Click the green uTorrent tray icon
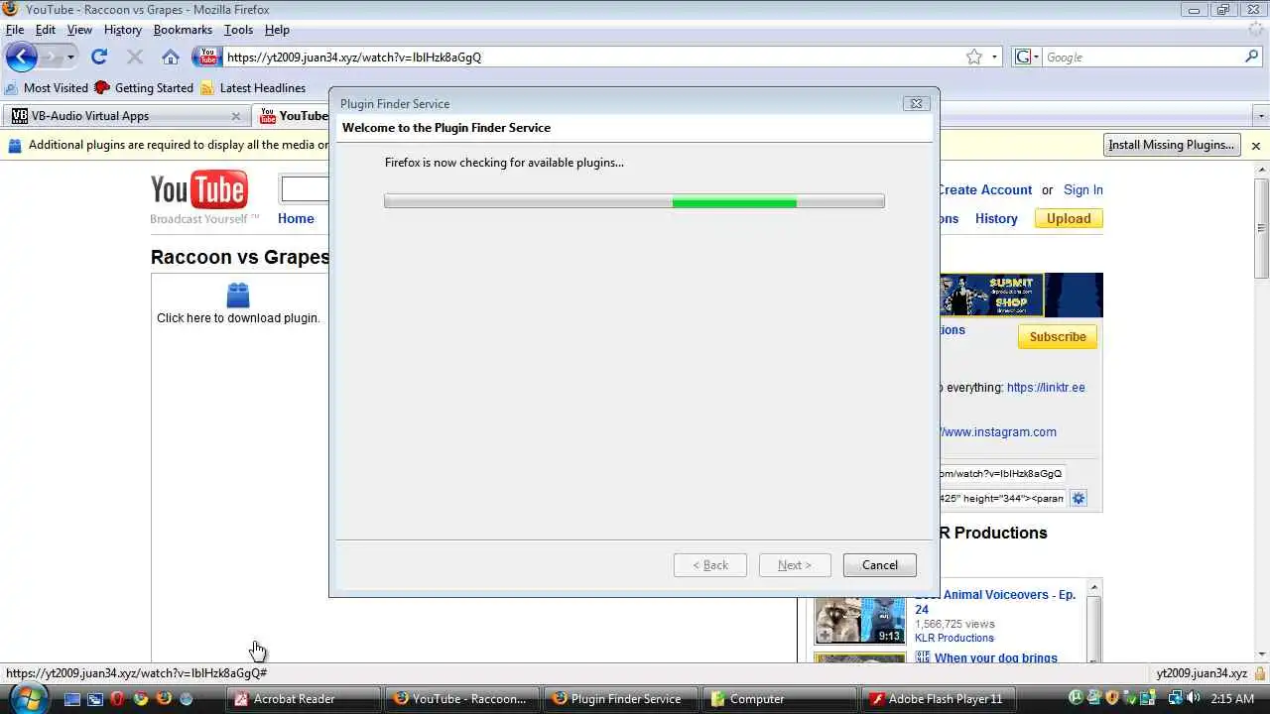Screen dimensions: 1270x714 [1076, 698]
